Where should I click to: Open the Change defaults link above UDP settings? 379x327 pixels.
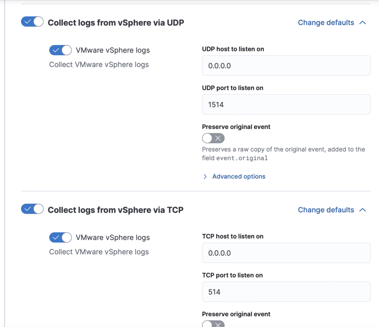(326, 23)
